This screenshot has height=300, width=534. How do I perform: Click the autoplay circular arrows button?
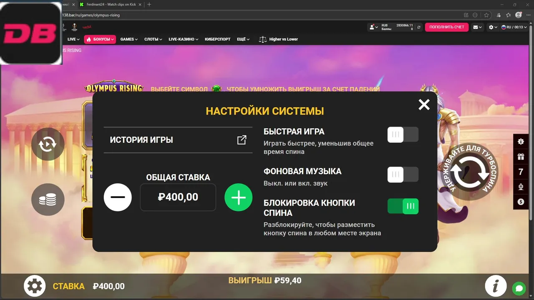(48, 144)
